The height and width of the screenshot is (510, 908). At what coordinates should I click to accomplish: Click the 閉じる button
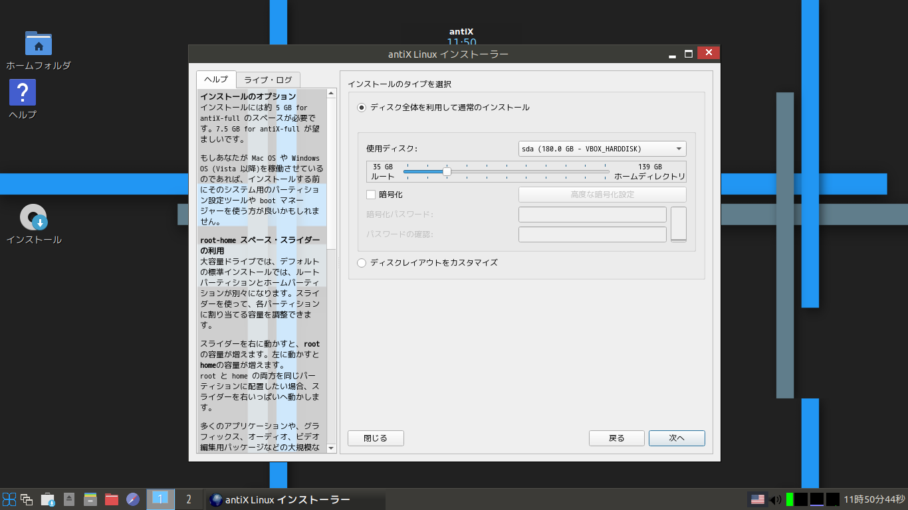point(376,438)
